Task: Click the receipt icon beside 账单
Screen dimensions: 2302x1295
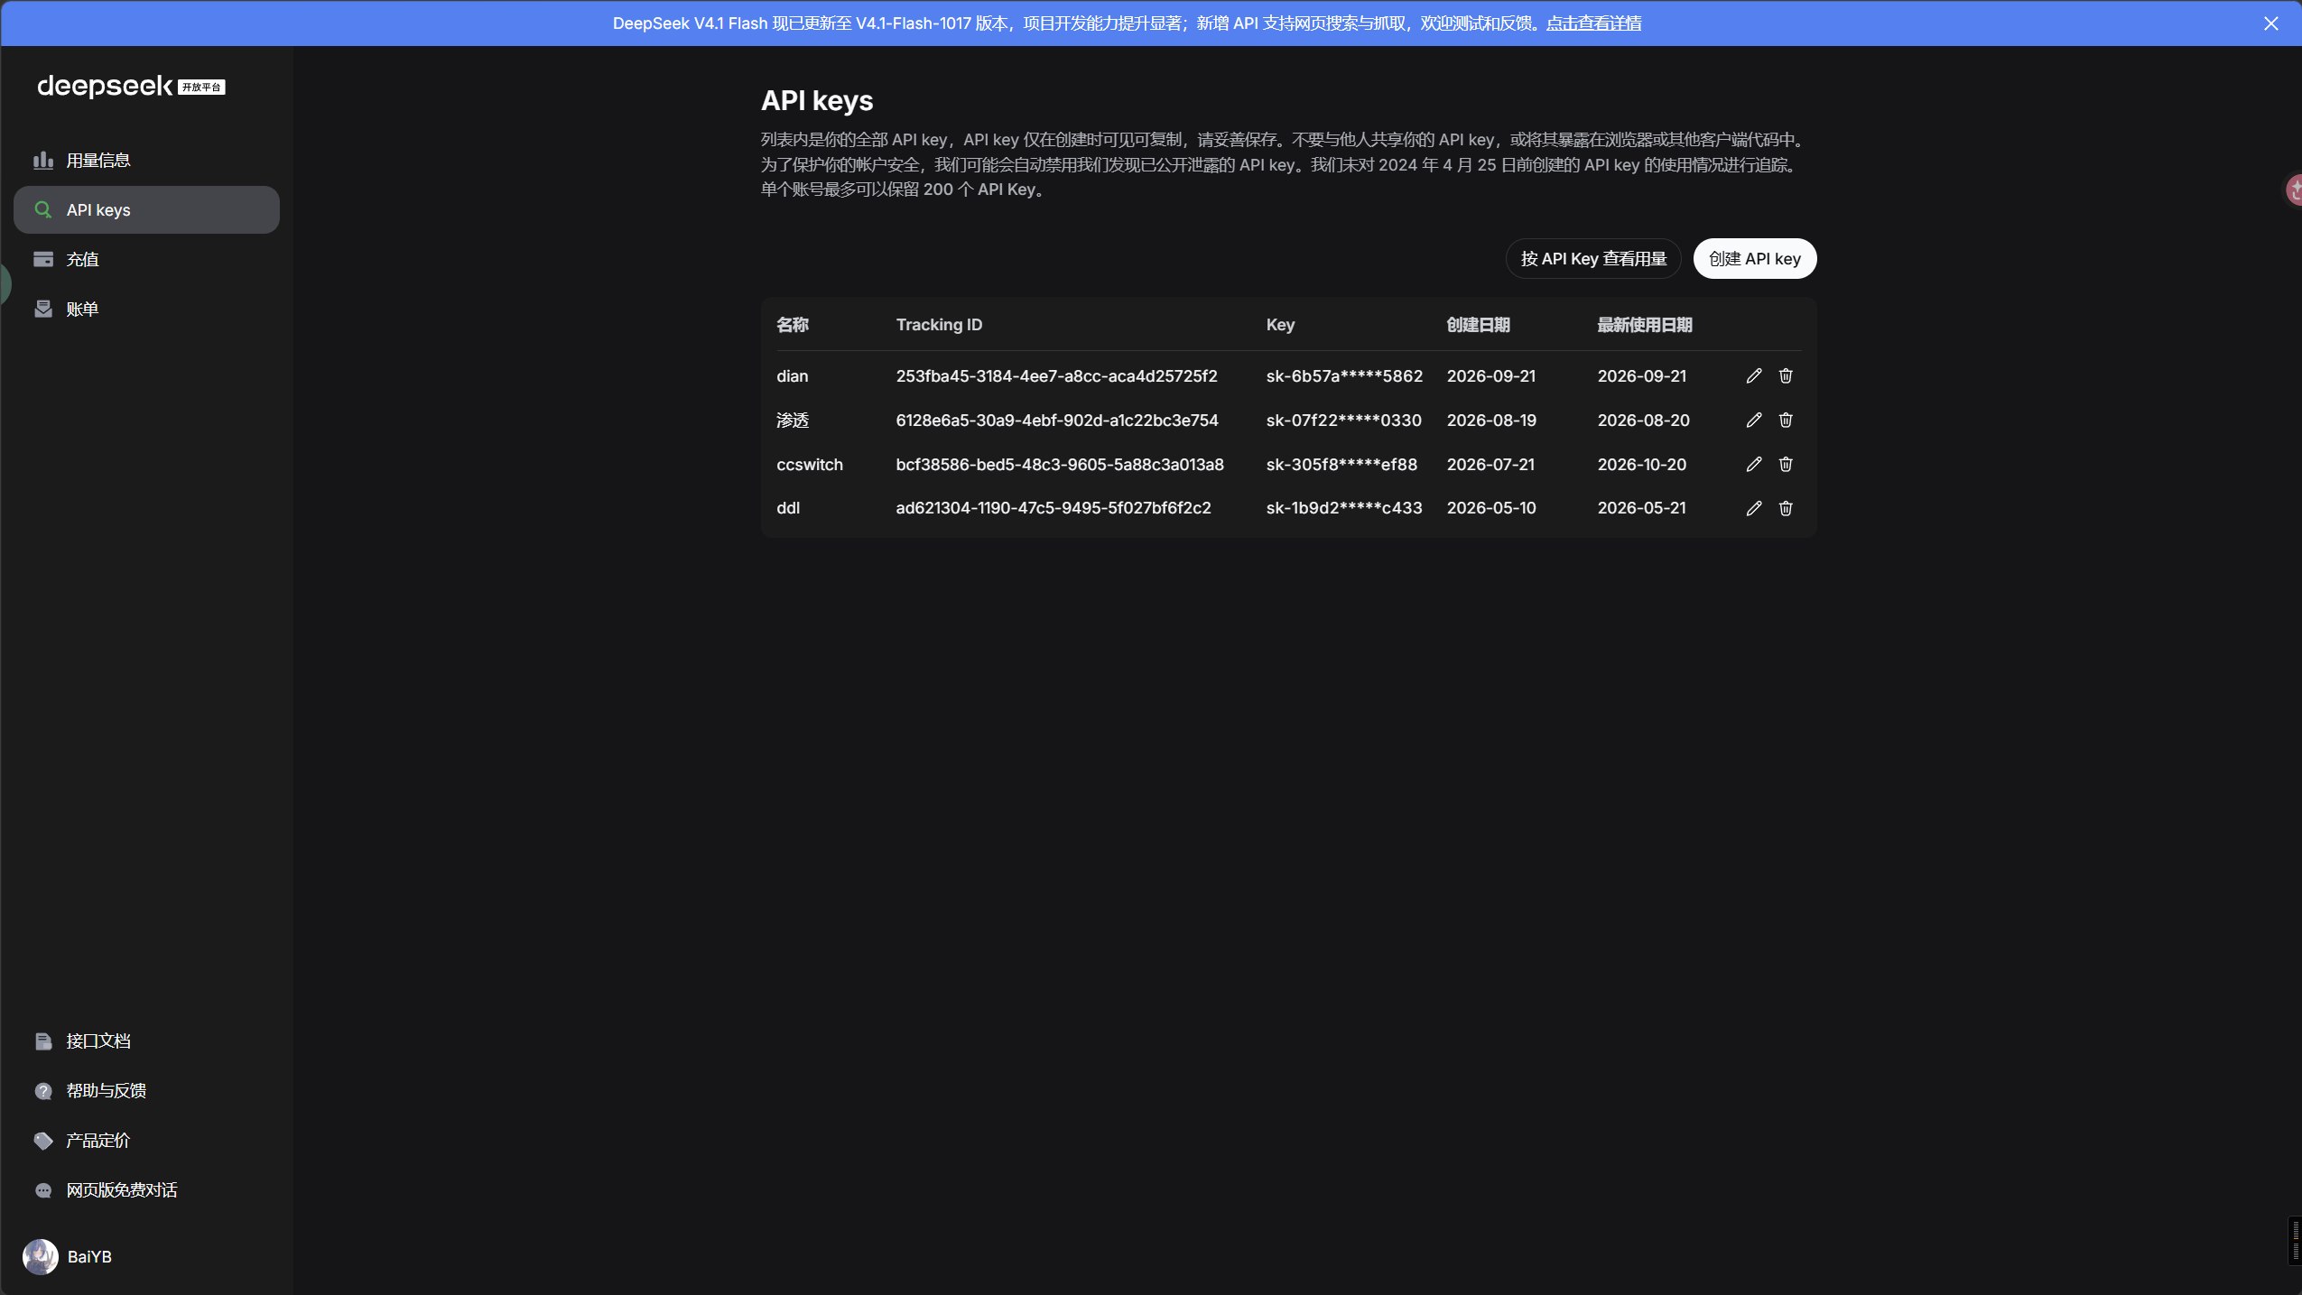Action: [42, 309]
